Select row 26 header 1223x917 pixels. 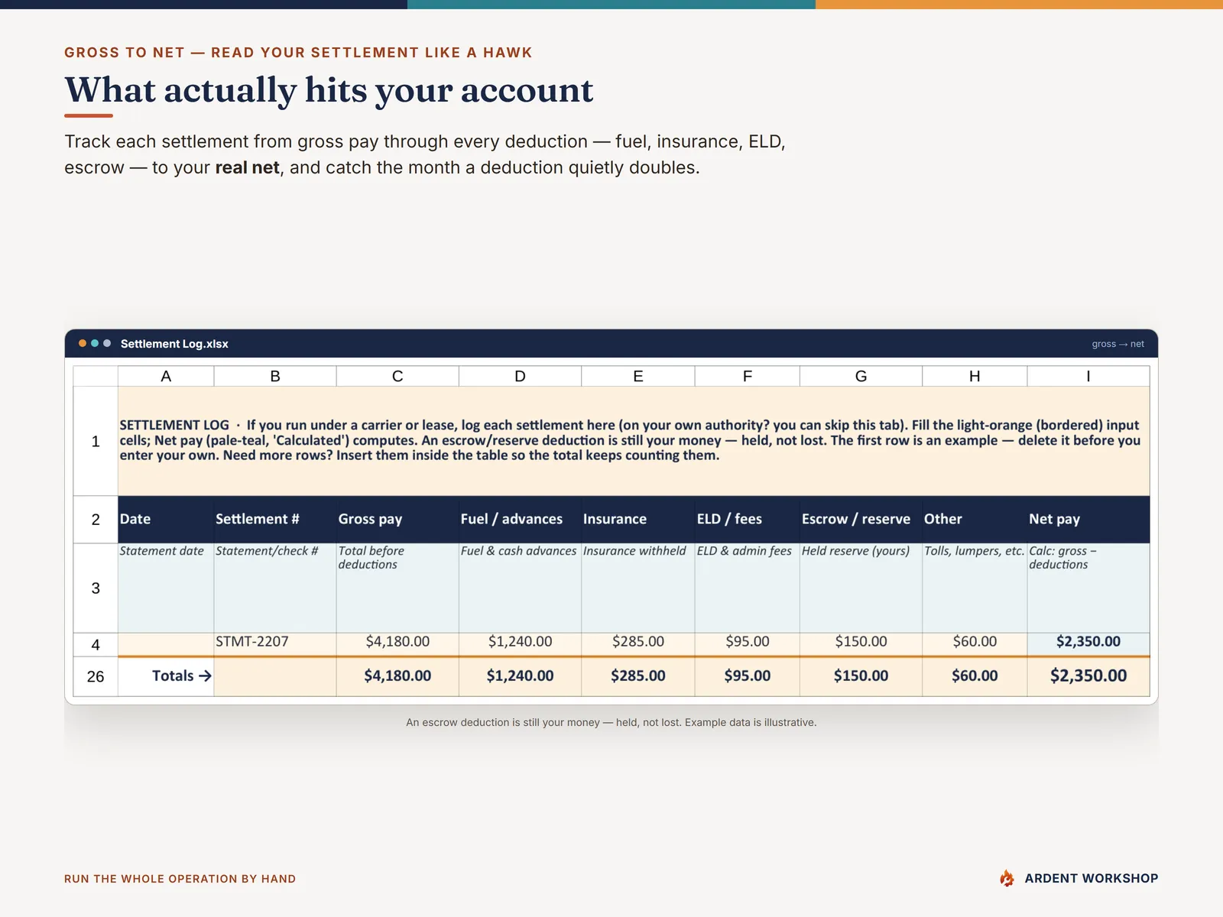click(x=96, y=676)
